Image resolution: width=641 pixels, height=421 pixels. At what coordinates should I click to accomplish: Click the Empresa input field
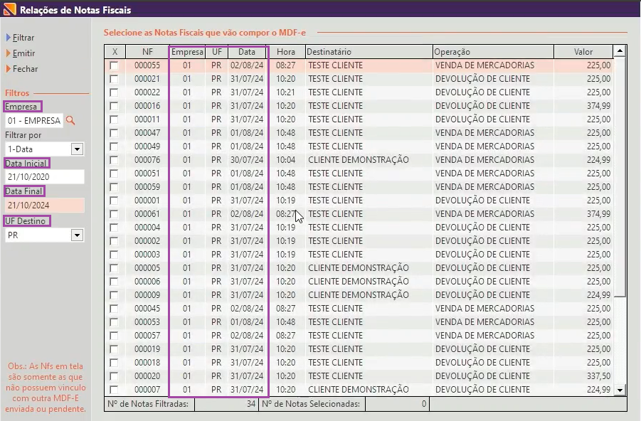tap(34, 121)
